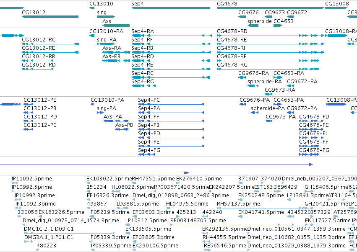This screenshot has height=252, width=357.
Task: Select the sing gene label
Action: (x=102, y=13)
